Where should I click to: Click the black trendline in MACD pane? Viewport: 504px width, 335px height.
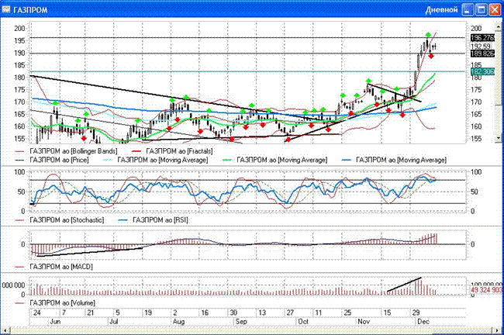[89, 252]
